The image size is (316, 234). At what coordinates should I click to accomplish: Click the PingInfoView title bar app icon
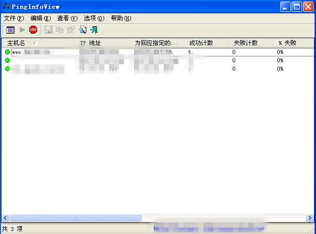point(6,6)
